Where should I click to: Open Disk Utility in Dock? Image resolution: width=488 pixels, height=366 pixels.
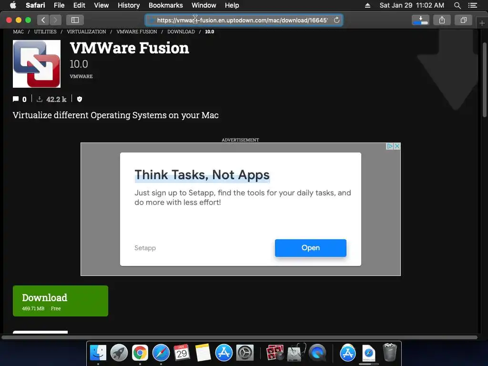point(296,353)
